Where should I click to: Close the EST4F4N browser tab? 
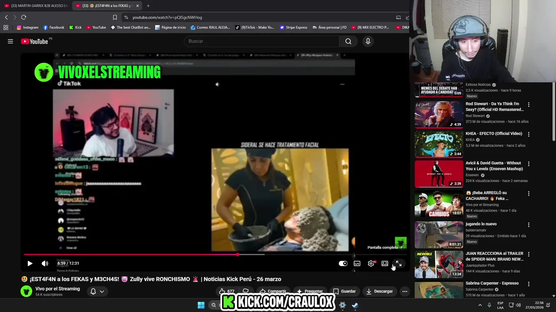(x=138, y=6)
